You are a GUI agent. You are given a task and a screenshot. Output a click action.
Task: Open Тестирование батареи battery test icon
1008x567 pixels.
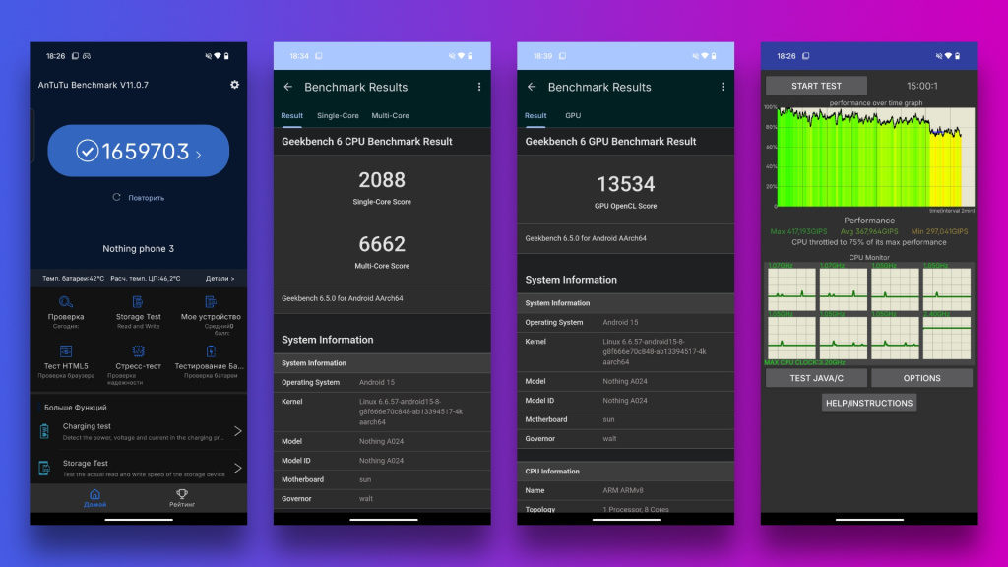(210, 351)
